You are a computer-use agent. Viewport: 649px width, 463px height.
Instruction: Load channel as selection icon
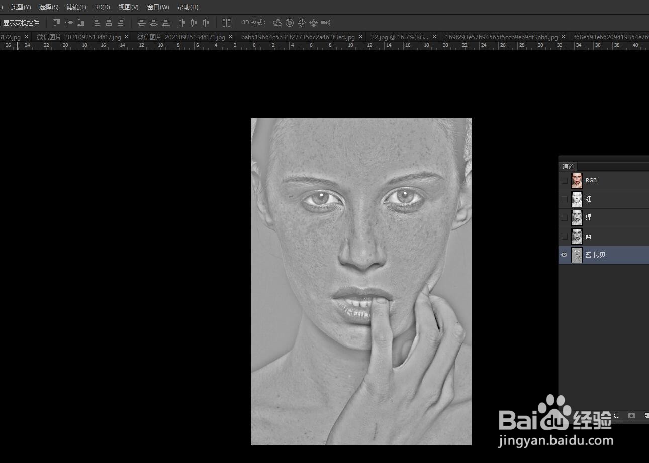point(617,416)
